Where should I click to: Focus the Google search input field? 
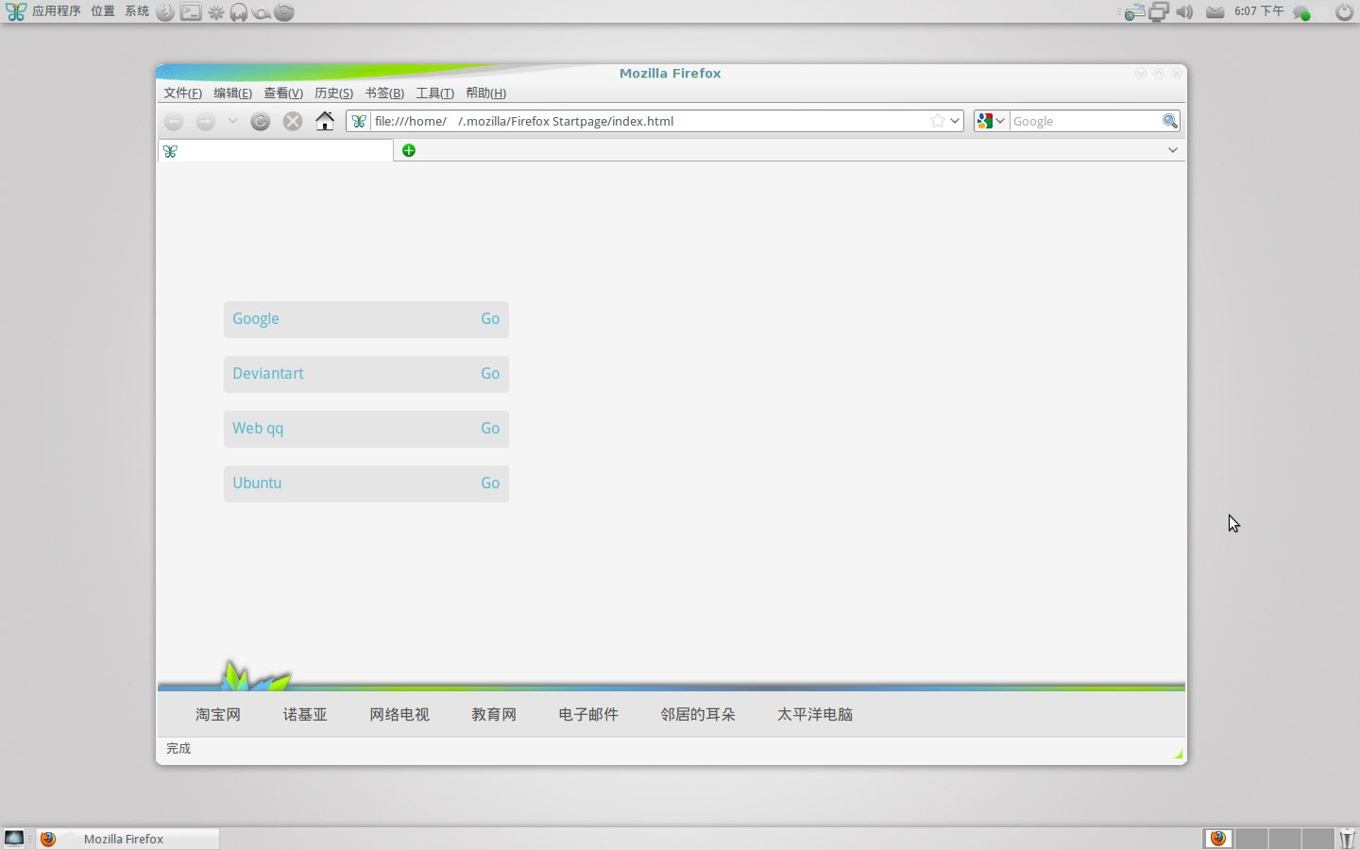click(1086, 121)
